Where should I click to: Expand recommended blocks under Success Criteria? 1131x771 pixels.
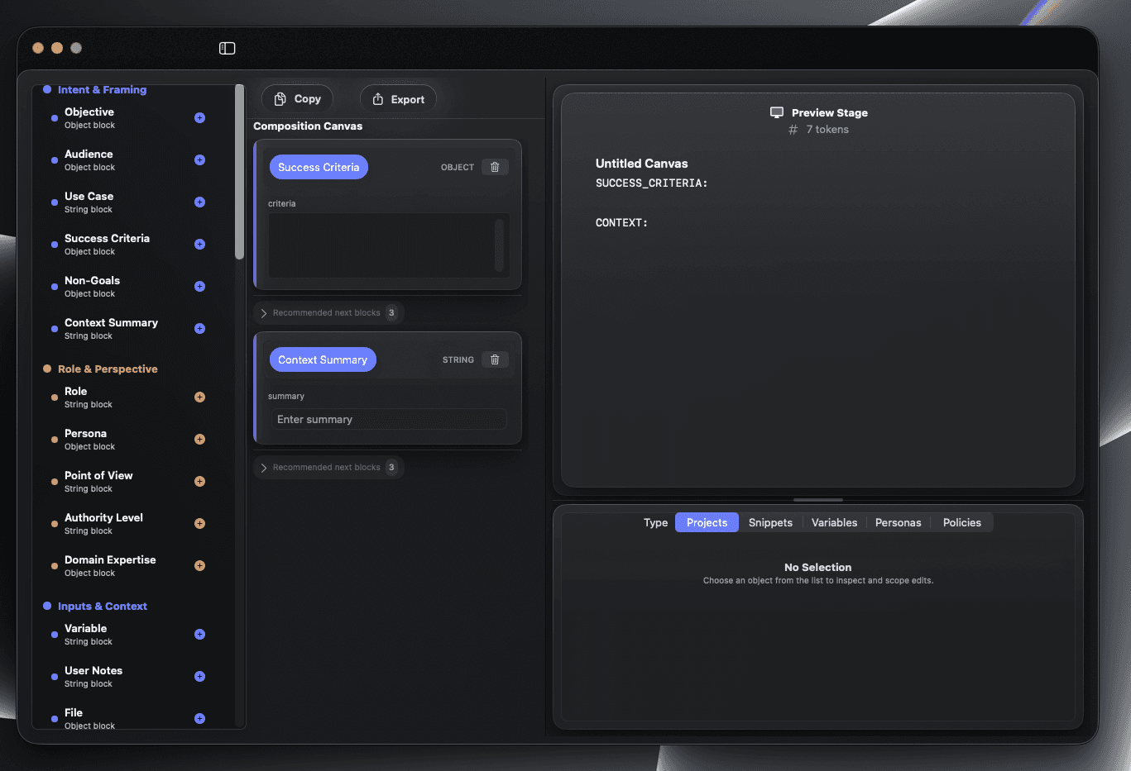pos(328,313)
